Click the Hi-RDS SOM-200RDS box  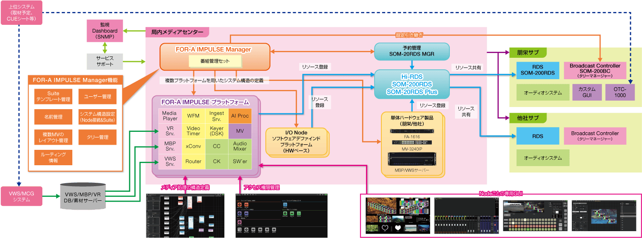(412, 83)
